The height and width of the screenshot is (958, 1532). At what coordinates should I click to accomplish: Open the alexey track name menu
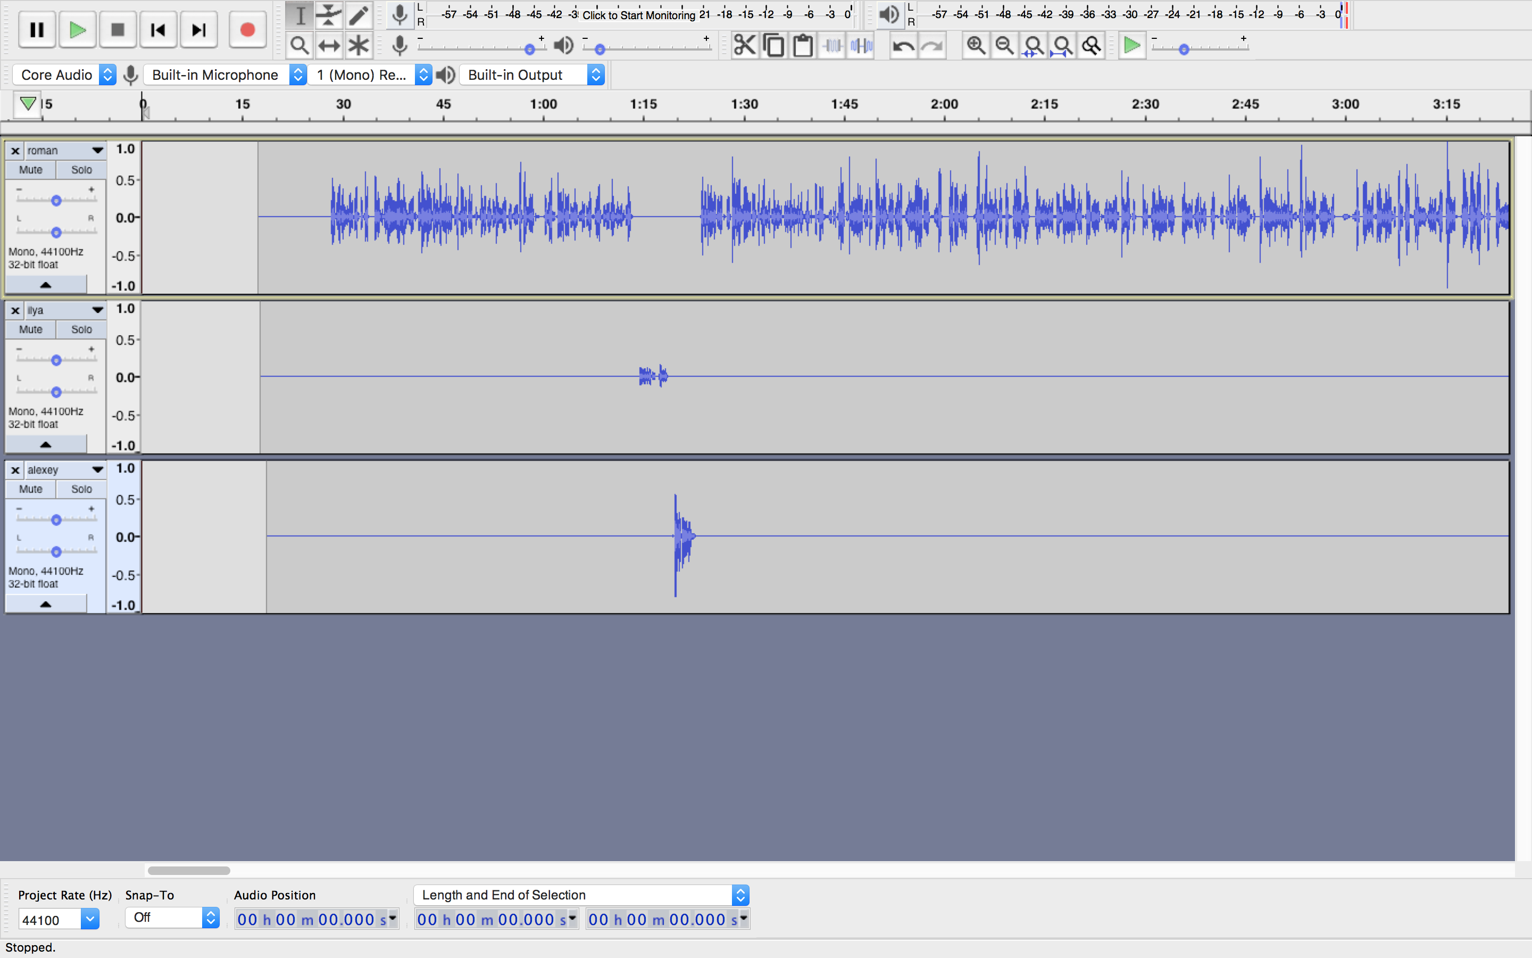coord(64,469)
